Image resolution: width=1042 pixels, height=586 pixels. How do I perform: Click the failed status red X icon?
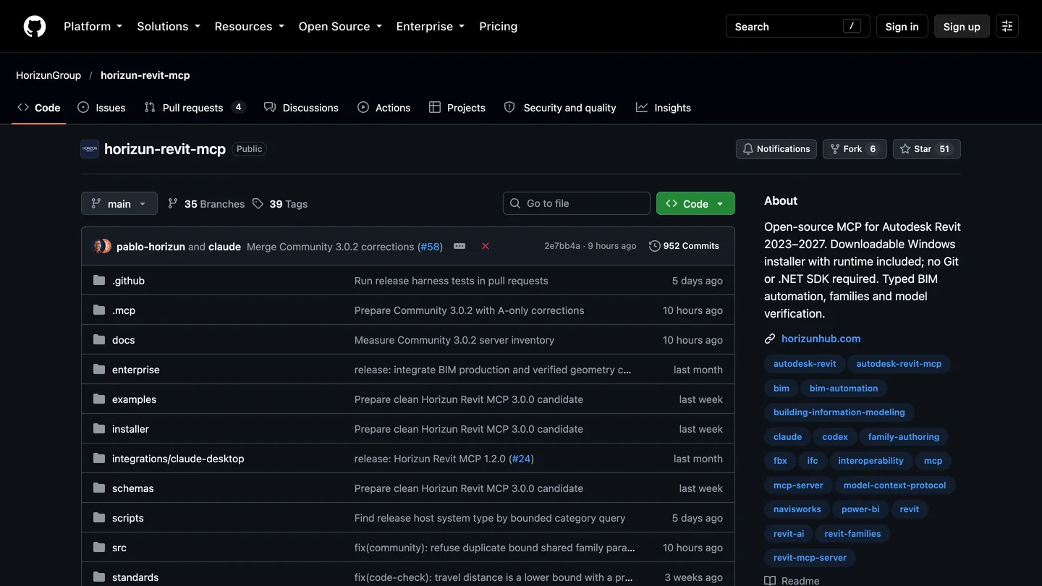click(486, 246)
